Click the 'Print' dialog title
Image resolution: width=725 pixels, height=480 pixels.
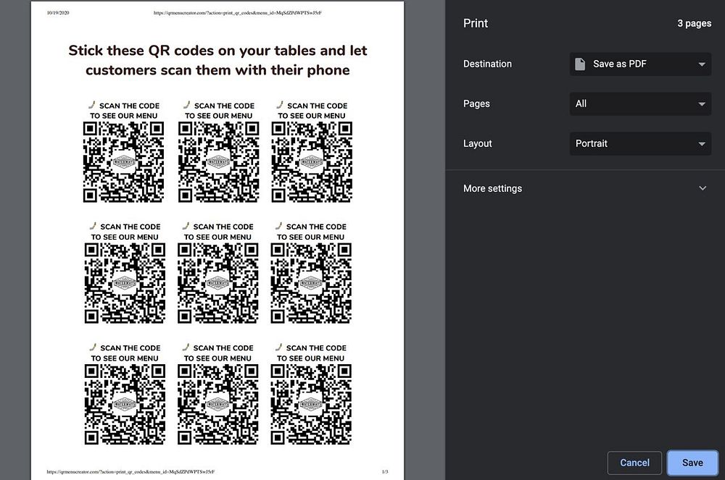476,24
